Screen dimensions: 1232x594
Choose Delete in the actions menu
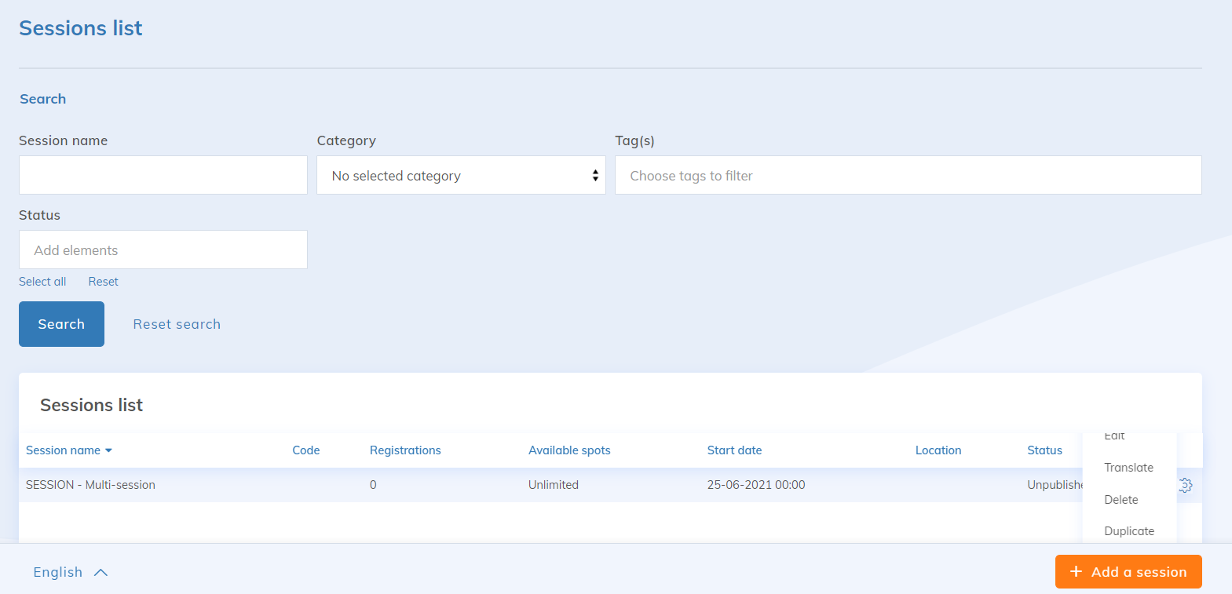point(1120,500)
